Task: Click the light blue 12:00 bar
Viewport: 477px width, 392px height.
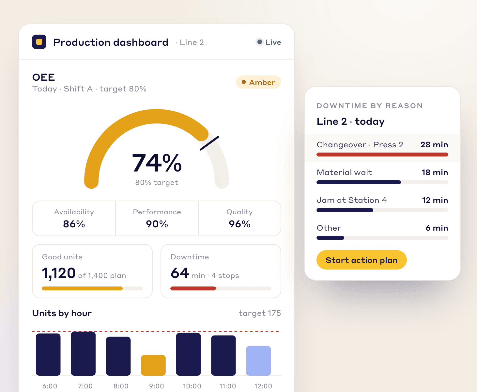Action: [258, 361]
